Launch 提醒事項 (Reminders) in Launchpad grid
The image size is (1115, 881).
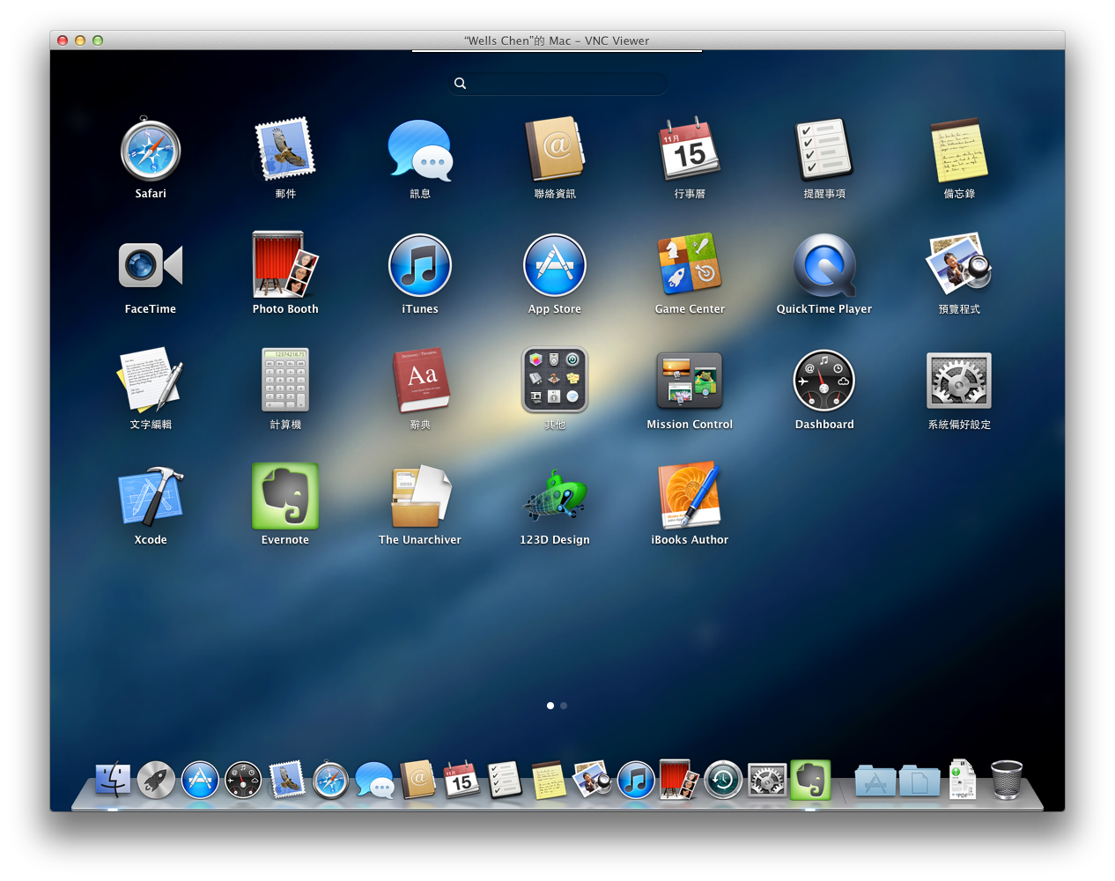click(824, 149)
